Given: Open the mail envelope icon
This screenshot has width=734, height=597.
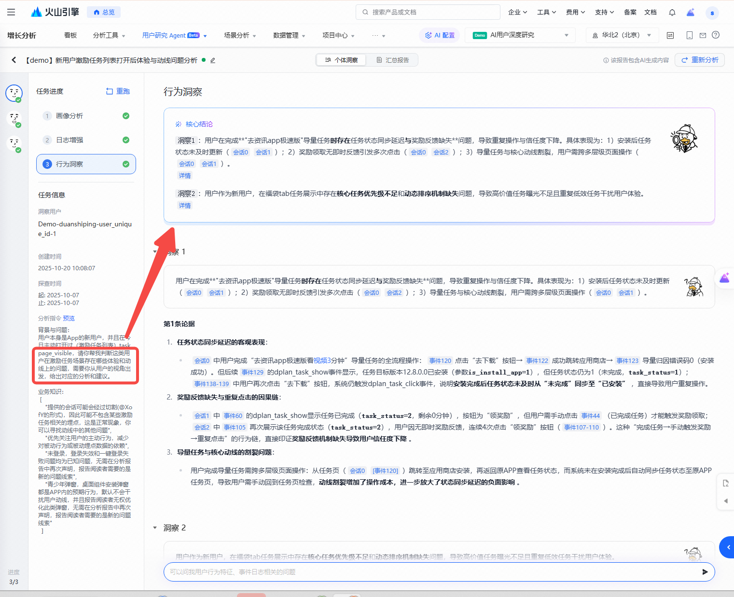Looking at the screenshot, I should [x=703, y=35].
